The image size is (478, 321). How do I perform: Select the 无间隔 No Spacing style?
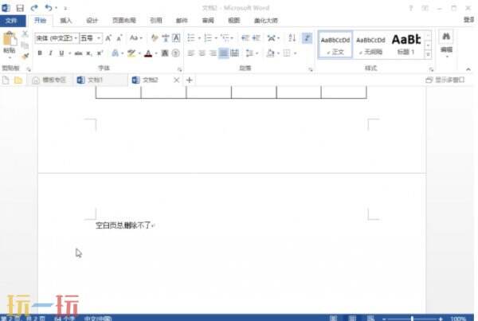[x=370, y=45]
